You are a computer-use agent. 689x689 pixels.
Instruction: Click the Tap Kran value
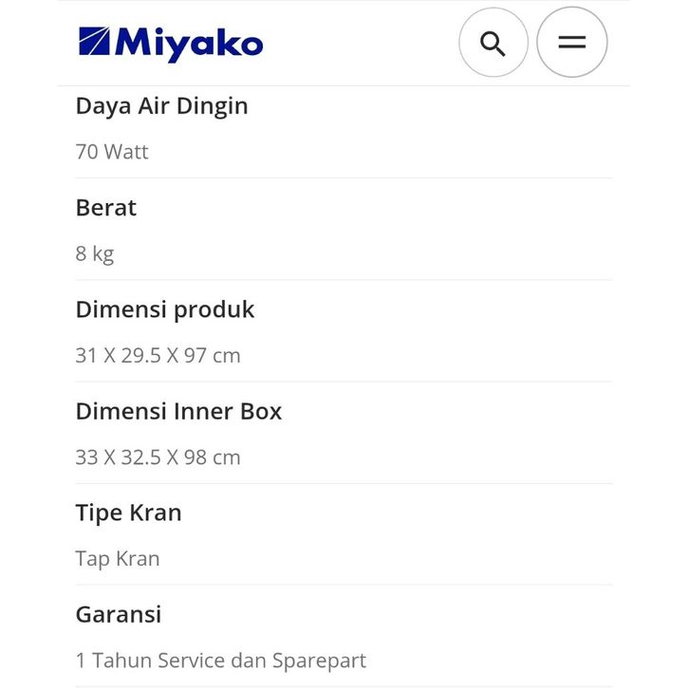[x=118, y=559]
